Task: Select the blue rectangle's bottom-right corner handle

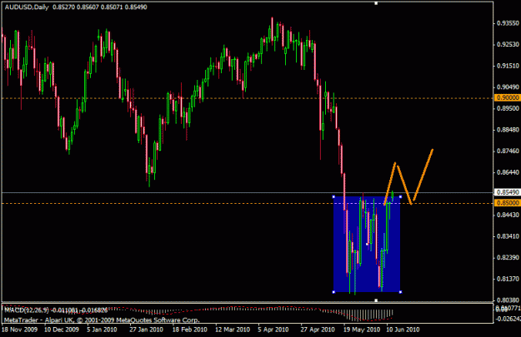Action: pyautogui.click(x=400, y=292)
